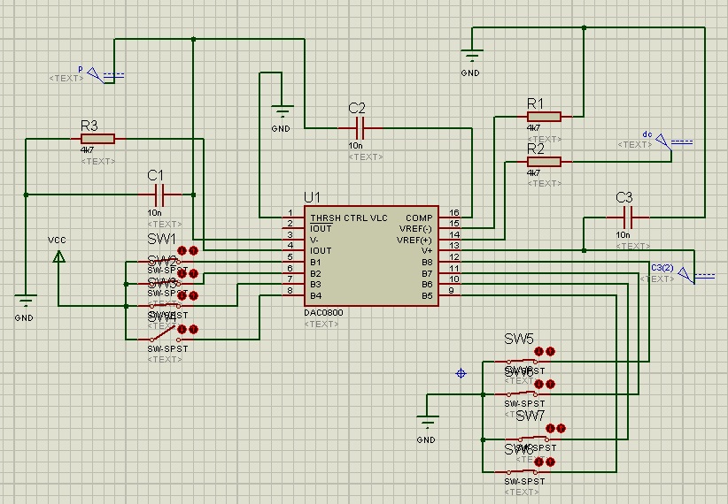Select the dc voltage probe
The width and height of the screenshot is (728, 504).
pyautogui.click(x=675, y=144)
